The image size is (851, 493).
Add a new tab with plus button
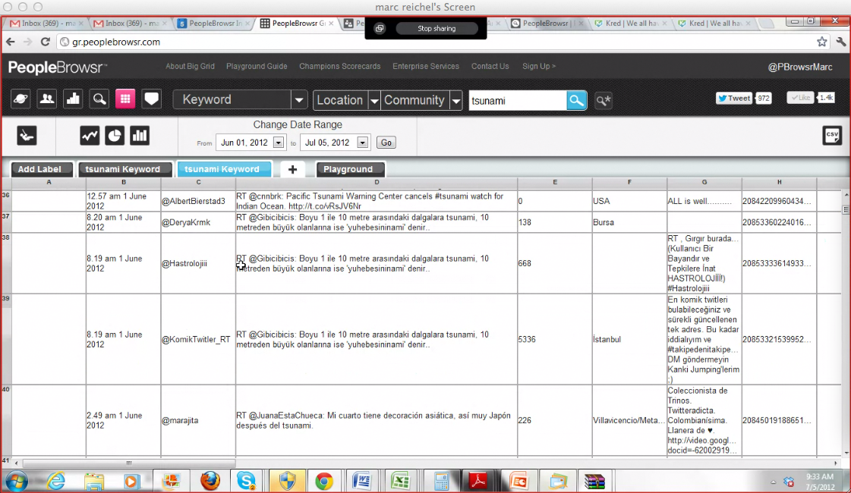pyautogui.click(x=292, y=169)
